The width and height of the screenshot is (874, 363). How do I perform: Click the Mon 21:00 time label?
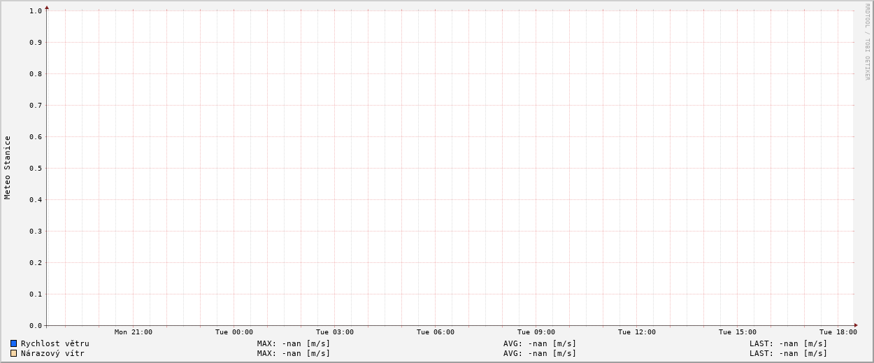[x=133, y=332]
